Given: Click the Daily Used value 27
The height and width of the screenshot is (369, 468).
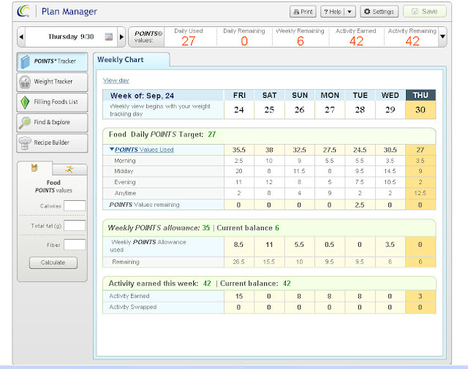Looking at the screenshot, I should 189,41.
